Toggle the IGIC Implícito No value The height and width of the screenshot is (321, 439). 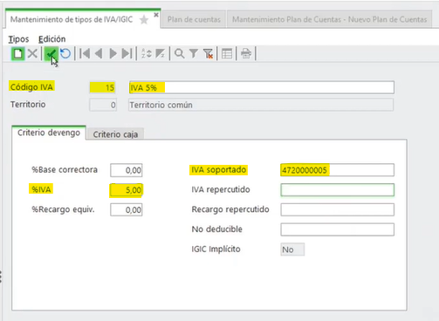[292, 249]
